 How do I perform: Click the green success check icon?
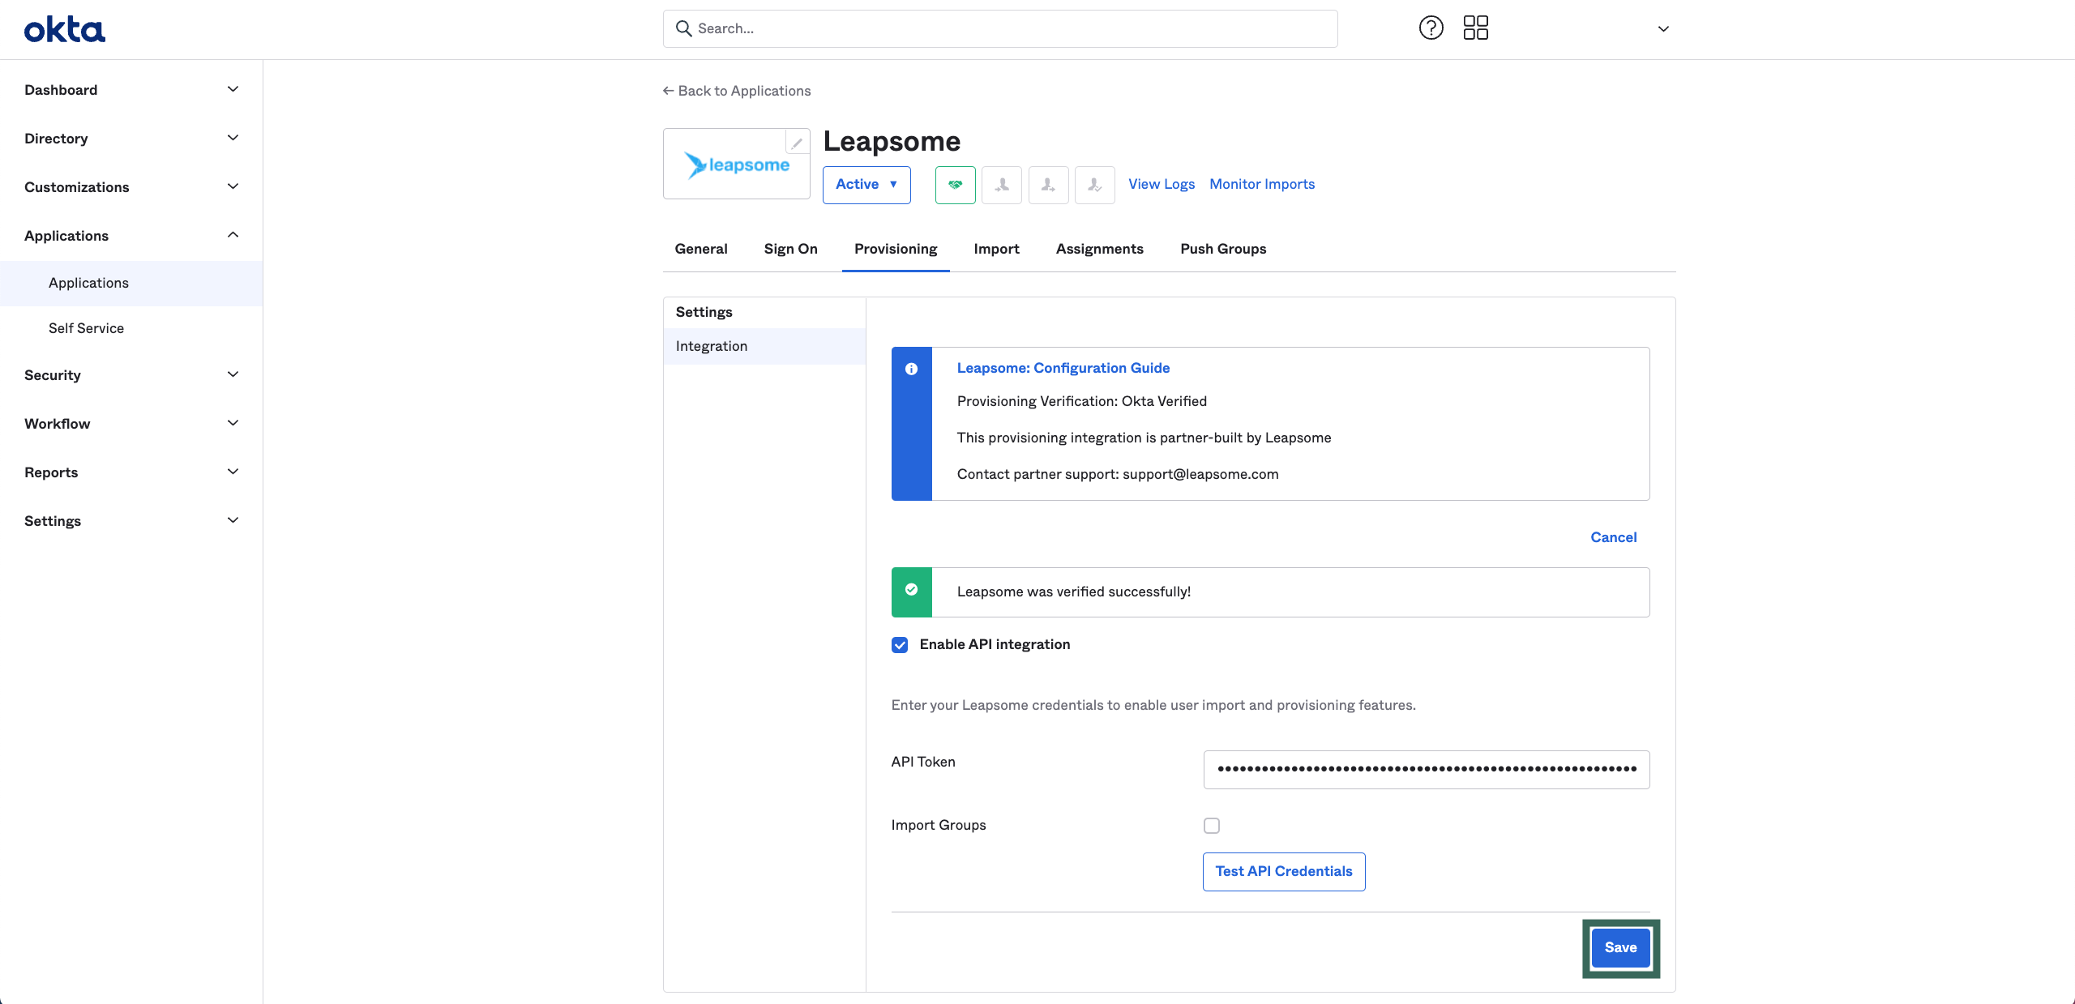[x=911, y=589]
